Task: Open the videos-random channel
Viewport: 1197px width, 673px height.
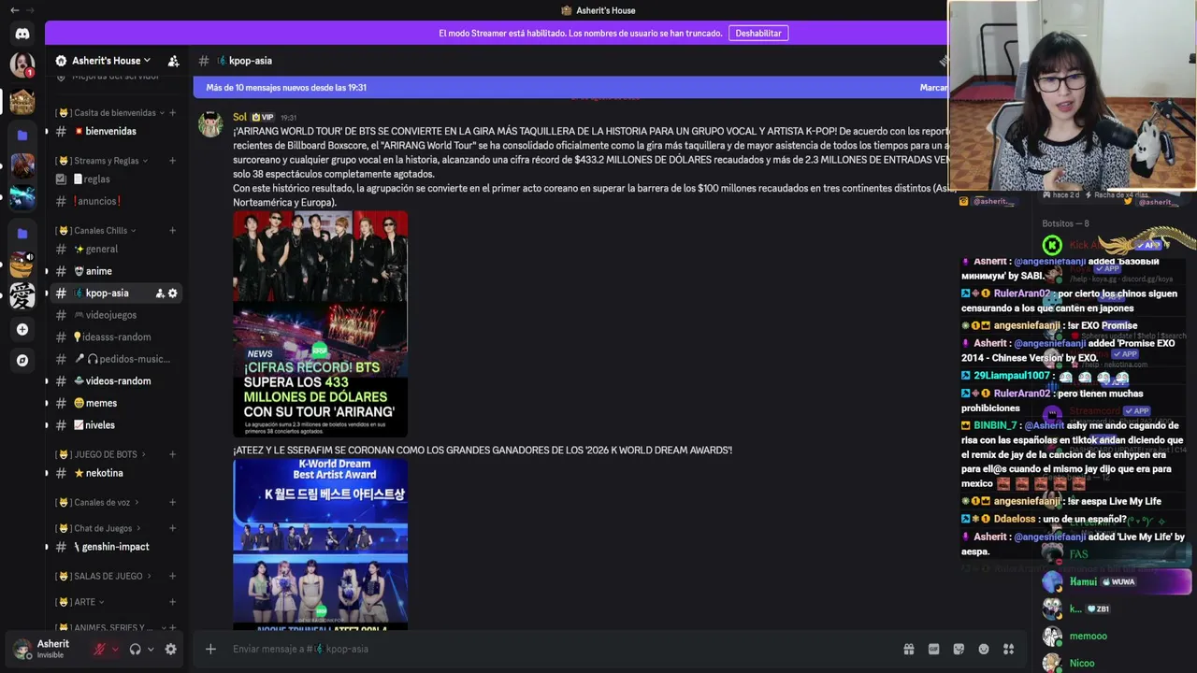Action: pyautogui.click(x=115, y=381)
